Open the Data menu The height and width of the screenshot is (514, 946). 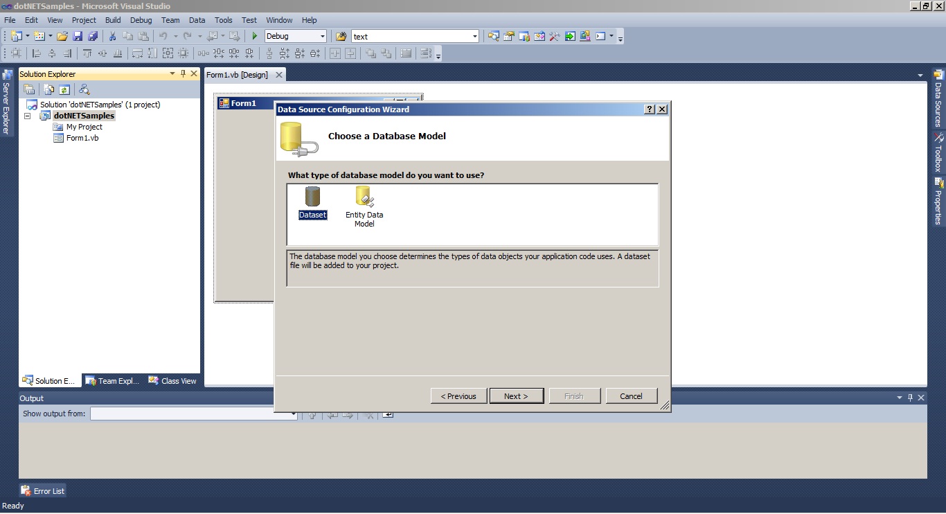click(197, 20)
